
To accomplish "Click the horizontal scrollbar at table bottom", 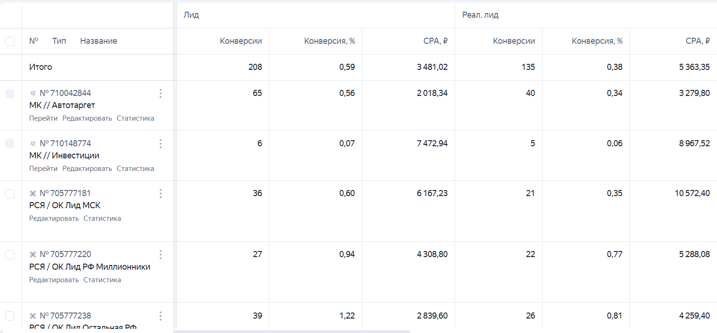I will pos(291,332).
